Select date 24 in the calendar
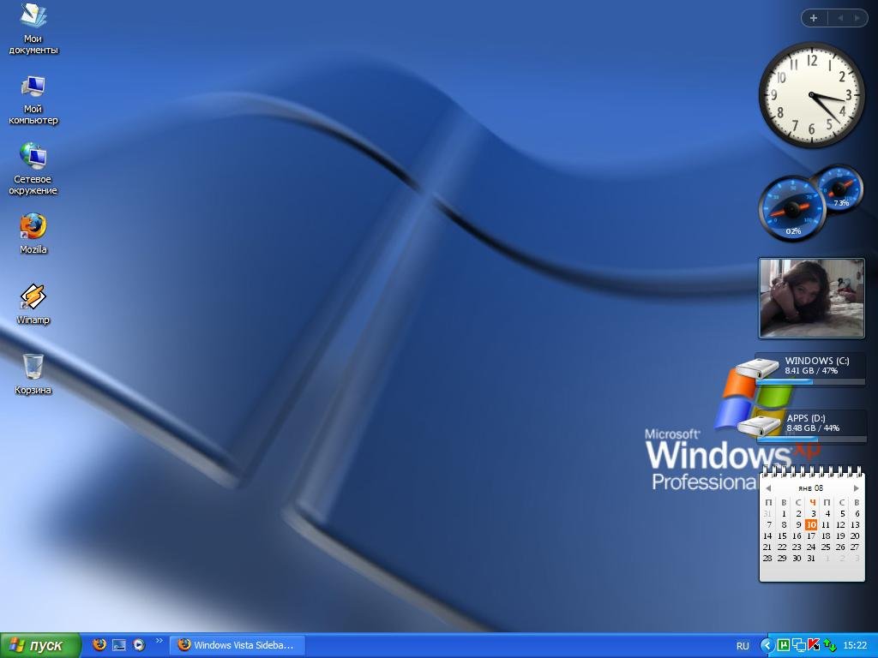The width and height of the screenshot is (878, 658). tap(811, 547)
